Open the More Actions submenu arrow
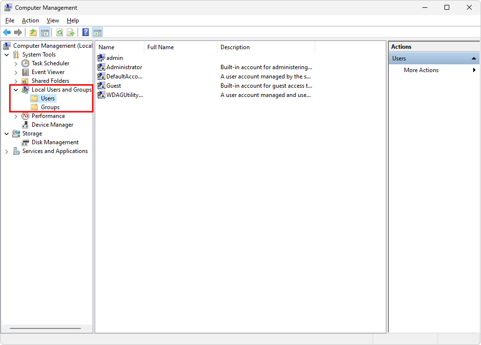Viewport: 481px width, 345px height. tap(474, 70)
